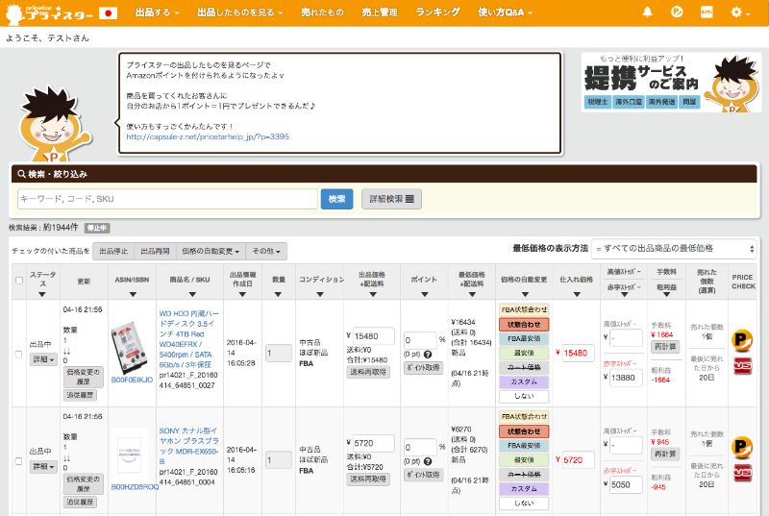Click 価格変更の履歴 in WD HDD row
Screen dimensions: 769x516
point(83,377)
